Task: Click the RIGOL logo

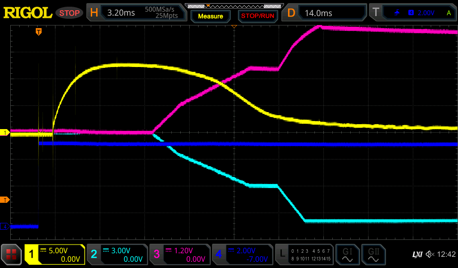Action: tap(28, 13)
